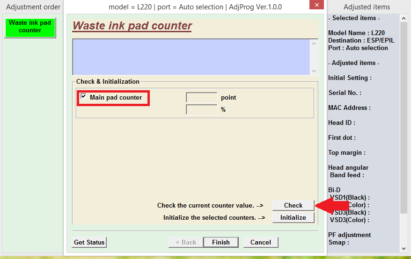Click the Destination : ESP/EPIL text
411x259 pixels.
(x=361, y=40)
